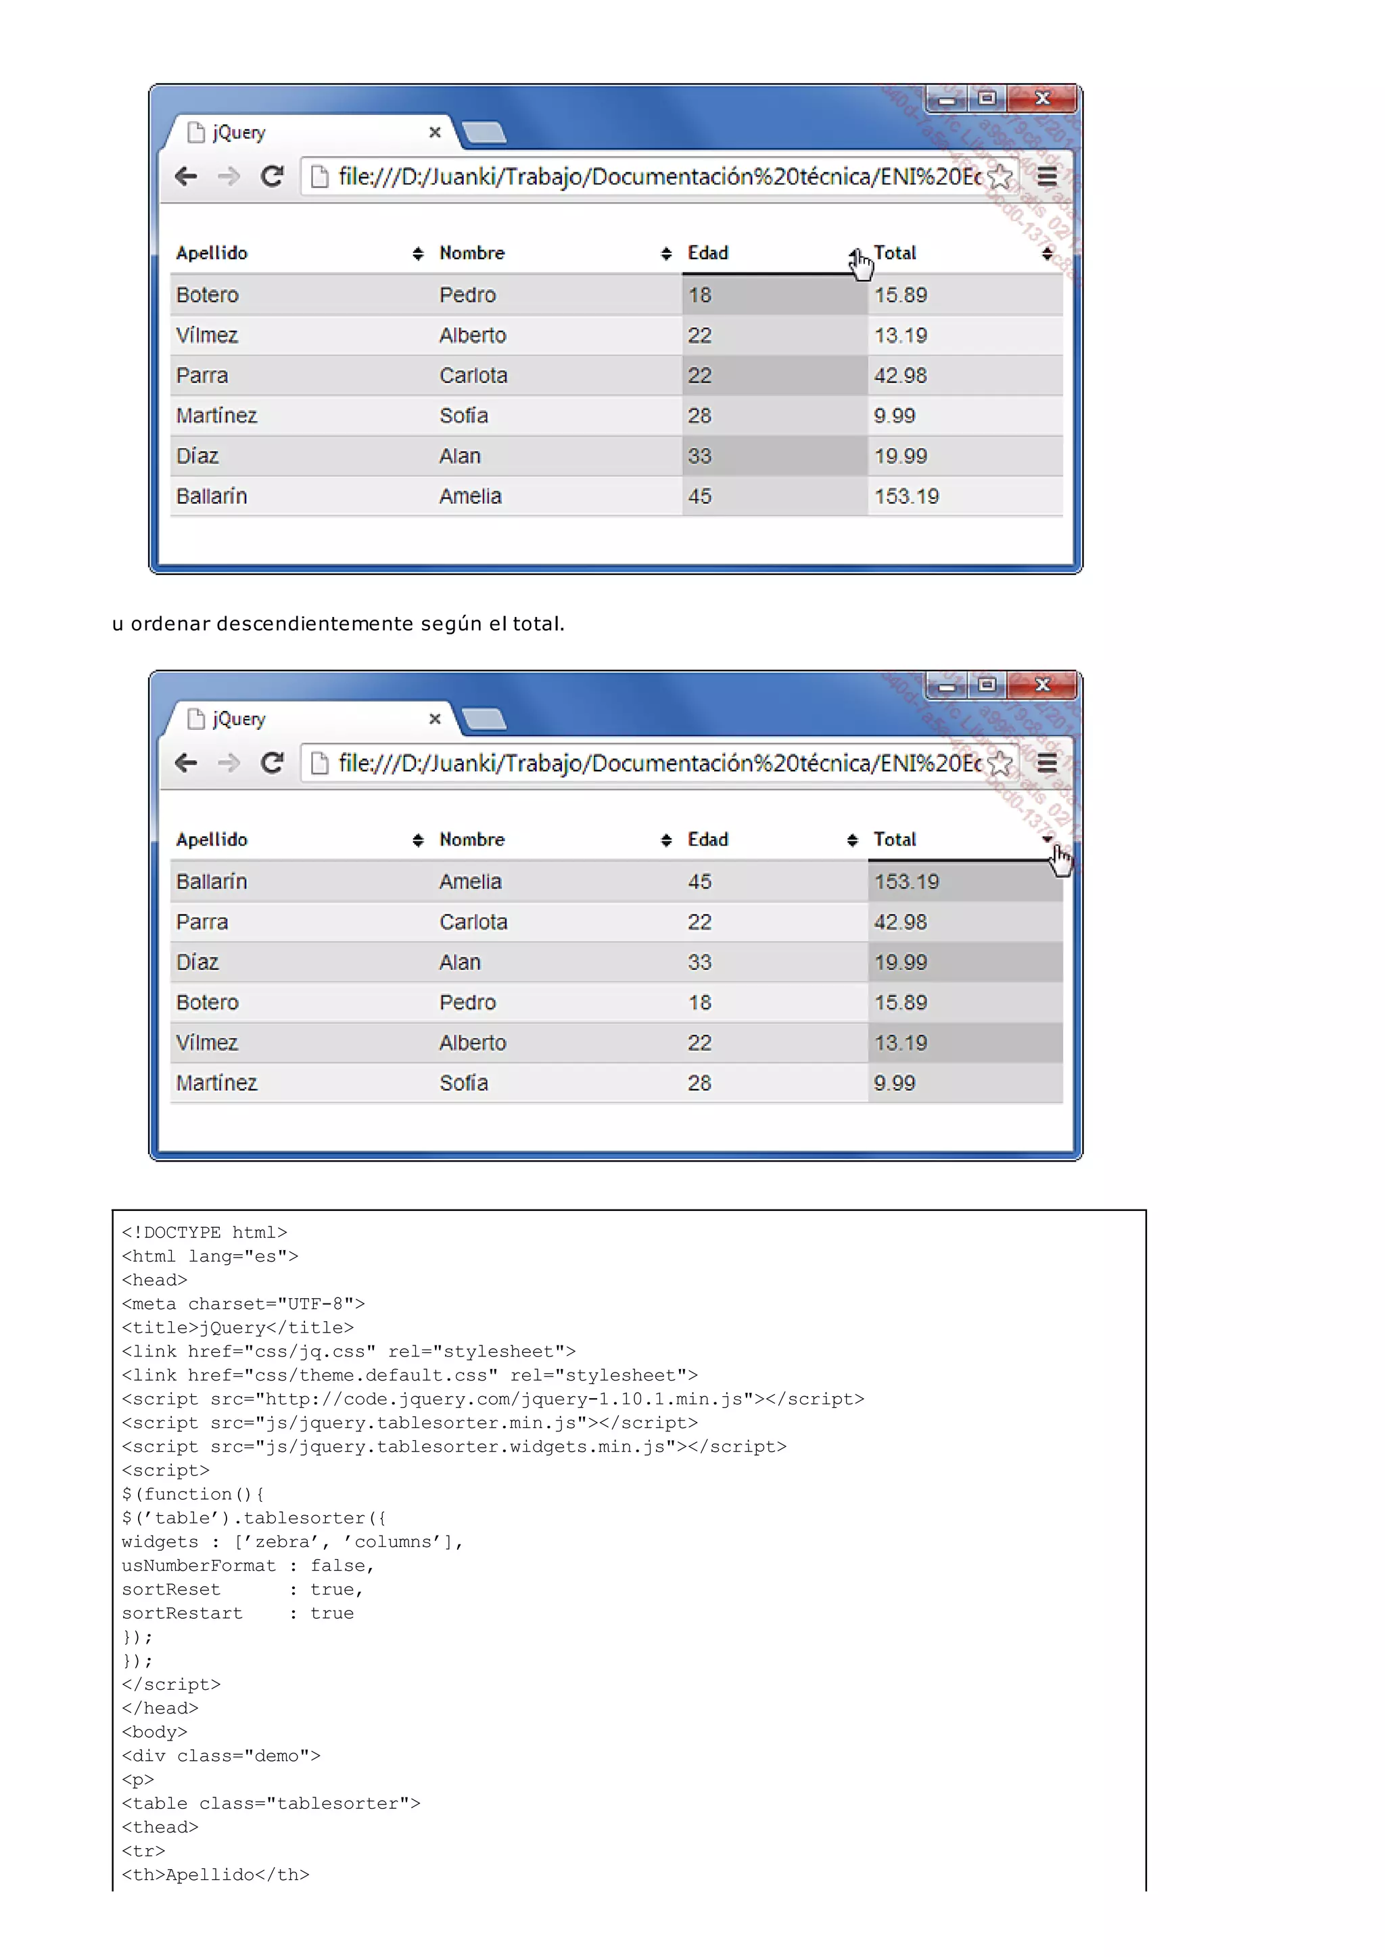Click the '<table class="tablesorter">' code line
The width and height of the screenshot is (1385, 1957).
click(271, 1803)
